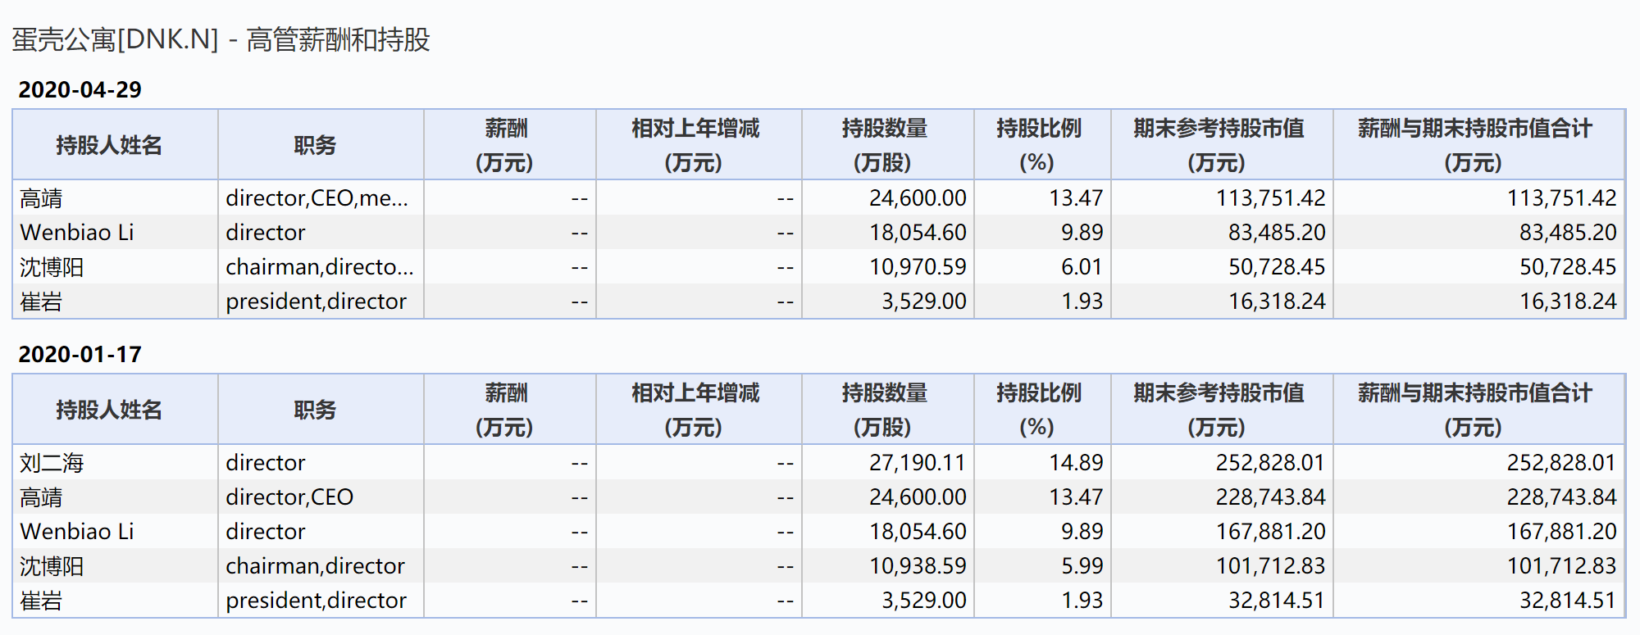Select the 2020-04-29 date heading
1640x635 pixels.
click(80, 89)
